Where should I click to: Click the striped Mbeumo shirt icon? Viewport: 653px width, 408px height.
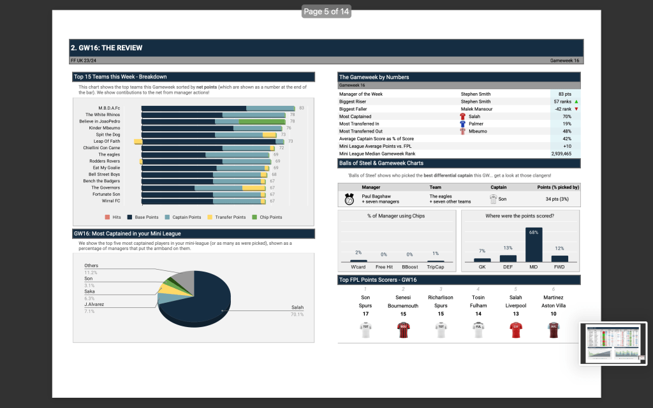pos(463,131)
